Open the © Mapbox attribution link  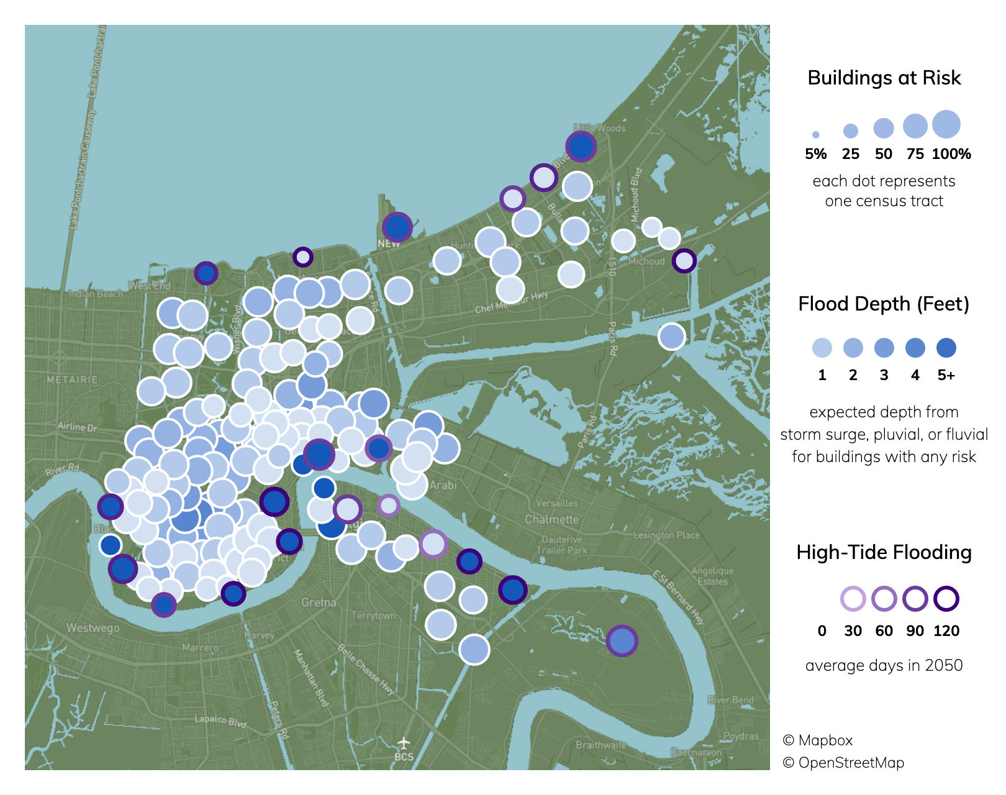[817, 740]
